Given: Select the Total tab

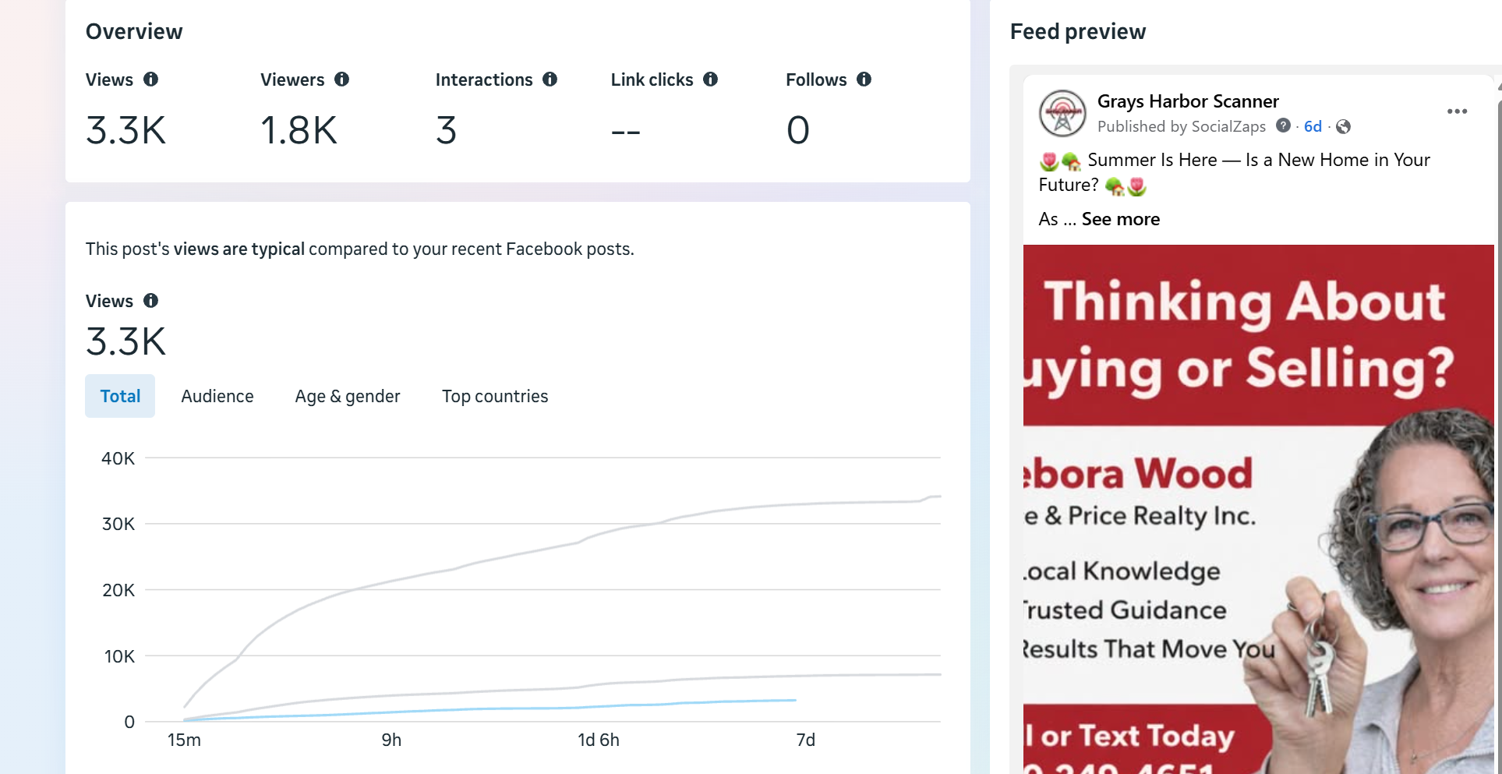Looking at the screenshot, I should pyautogui.click(x=120, y=396).
